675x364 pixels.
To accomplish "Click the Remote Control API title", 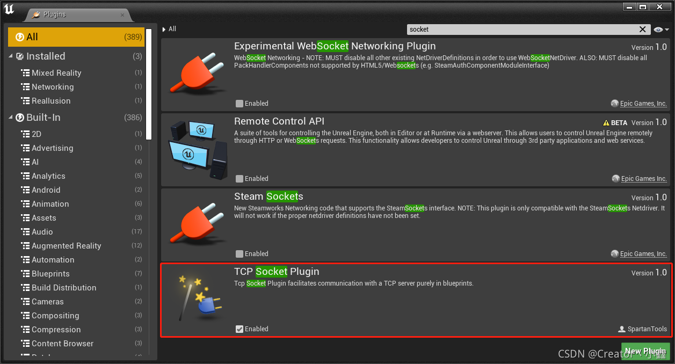I will pyautogui.click(x=279, y=121).
